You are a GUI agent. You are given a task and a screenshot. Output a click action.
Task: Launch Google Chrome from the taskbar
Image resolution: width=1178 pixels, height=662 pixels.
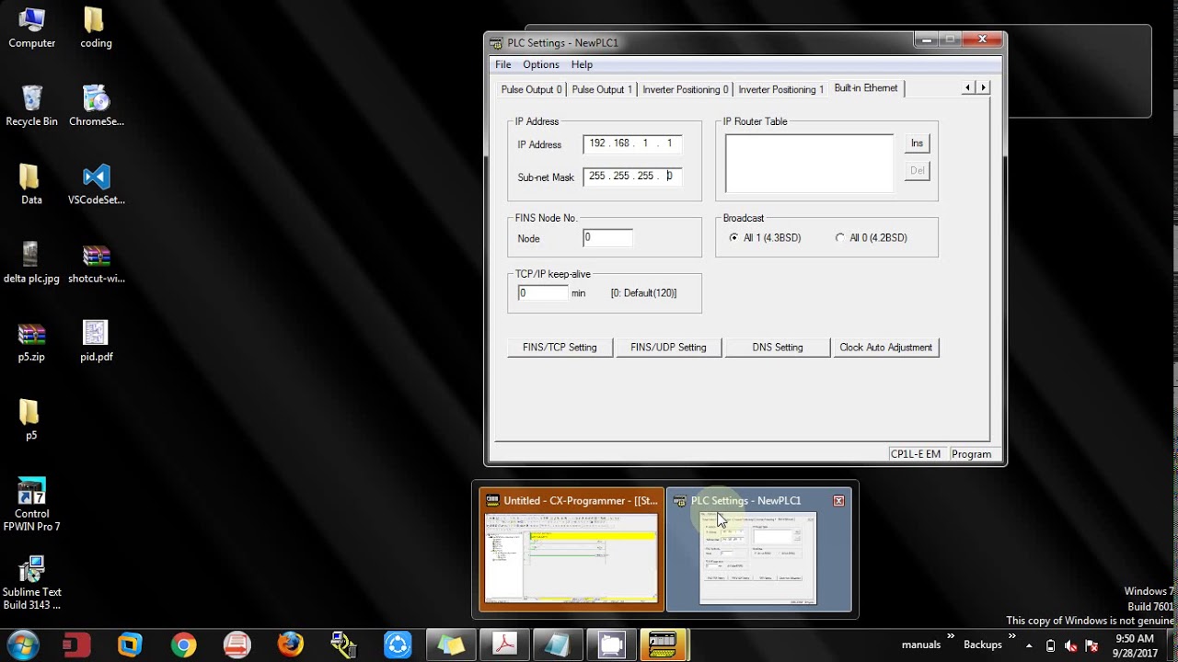183,645
